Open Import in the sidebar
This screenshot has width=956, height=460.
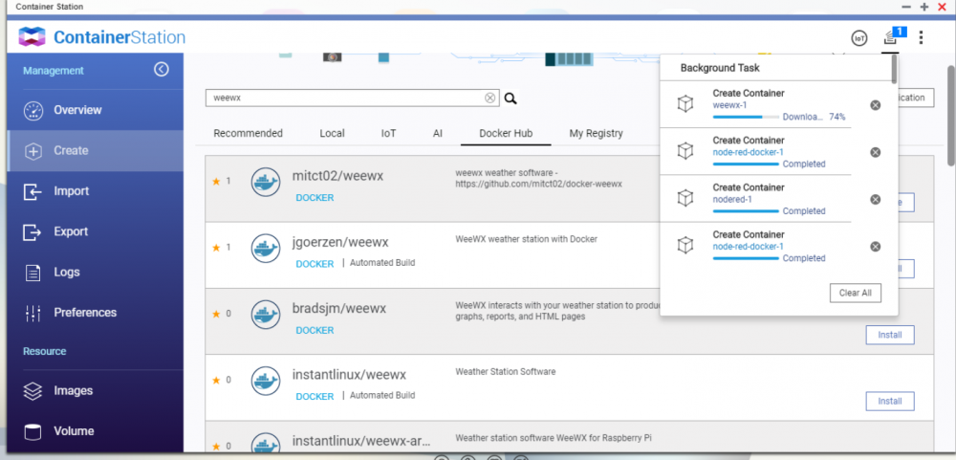pyautogui.click(x=95, y=191)
